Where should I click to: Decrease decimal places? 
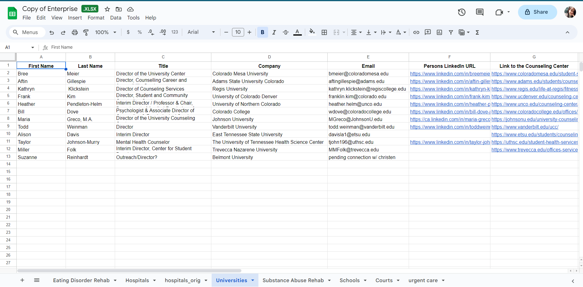click(x=151, y=32)
